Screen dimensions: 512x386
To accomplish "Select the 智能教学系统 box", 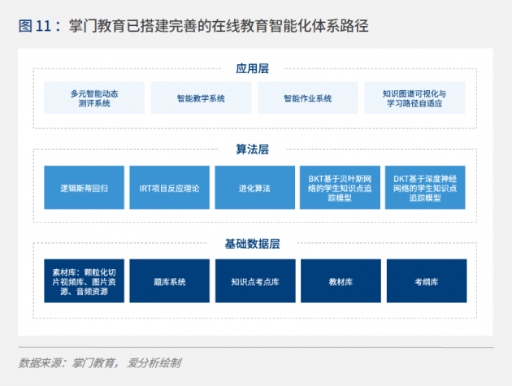I will coord(201,98).
